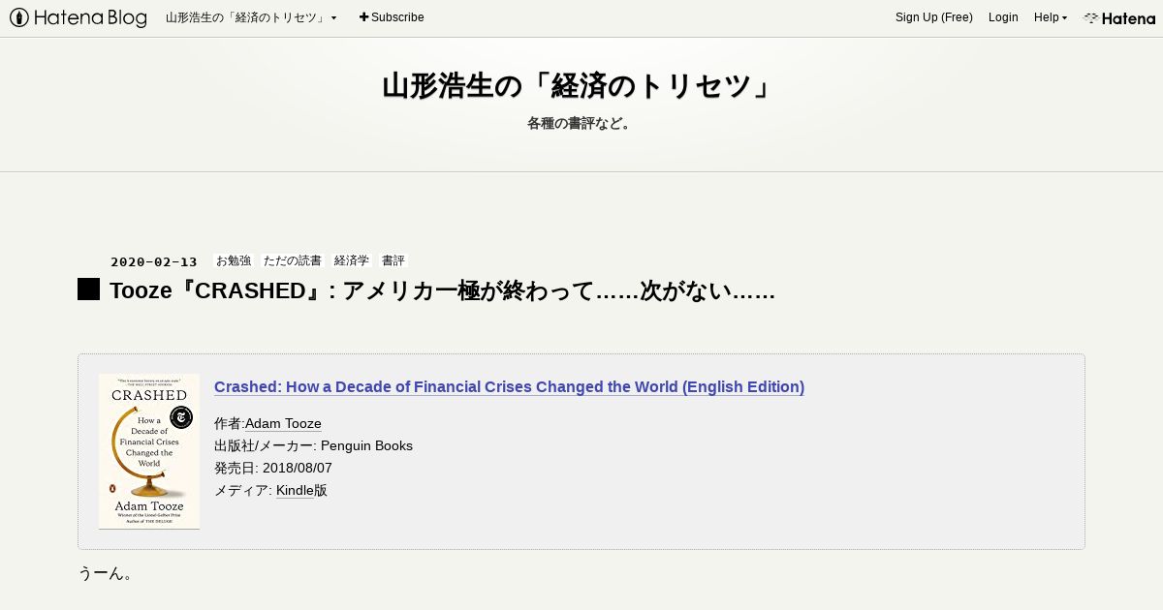Open the Tooze『CRASHED』article title
Image resolution: width=1163 pixels, height=610 pixels.
point(442,290)
